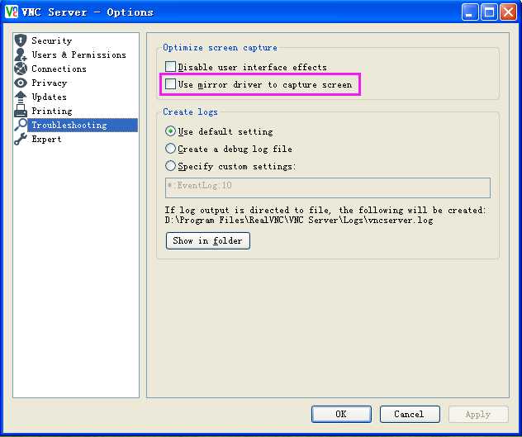The height and width of the screenshot is (437, 522).
Task: Go to Connections settings
Action: [59, 69]
